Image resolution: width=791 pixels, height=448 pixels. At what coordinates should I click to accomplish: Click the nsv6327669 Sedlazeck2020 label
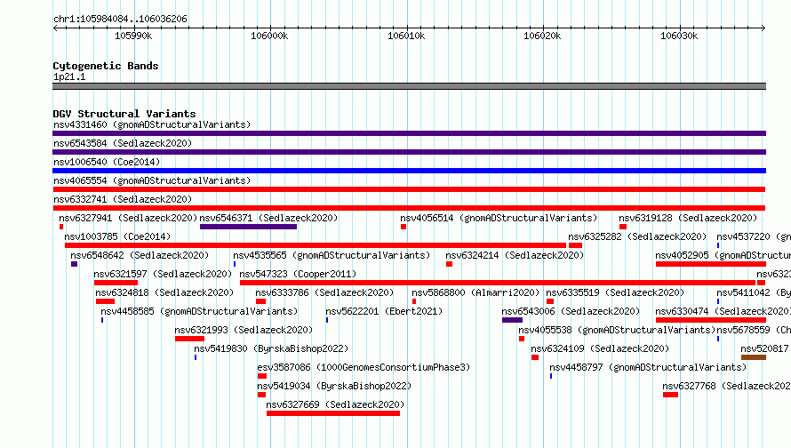(x=335, y=404)
